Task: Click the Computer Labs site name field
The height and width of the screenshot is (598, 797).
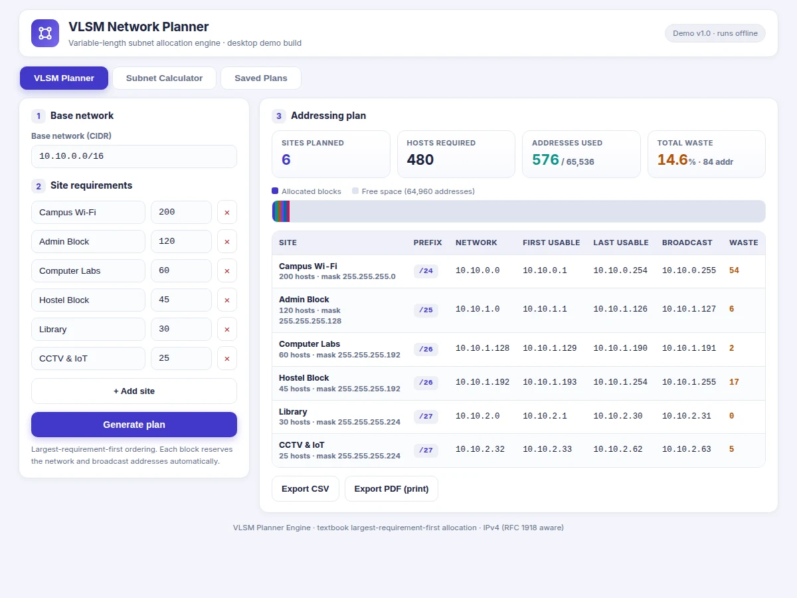Action: tap(88, 271)
